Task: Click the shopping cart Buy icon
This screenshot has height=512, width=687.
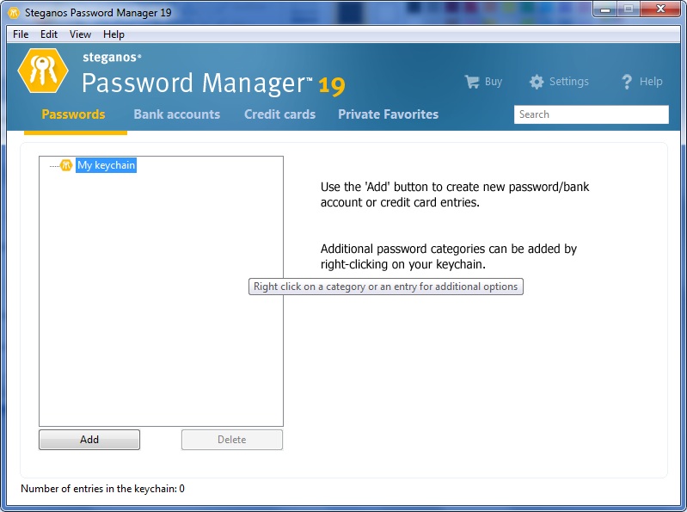Action: click(472, 82)
